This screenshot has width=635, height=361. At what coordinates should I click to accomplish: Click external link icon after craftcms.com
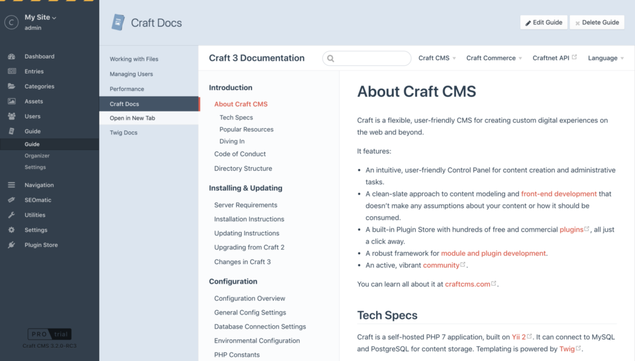pyautogui.click(x=494, y=284)
